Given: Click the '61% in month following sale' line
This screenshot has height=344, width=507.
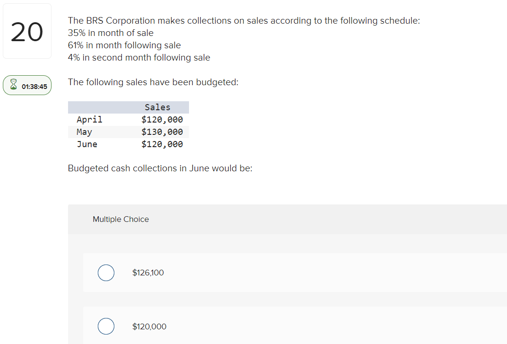Looking at the screenshot, I should point(124,45).
